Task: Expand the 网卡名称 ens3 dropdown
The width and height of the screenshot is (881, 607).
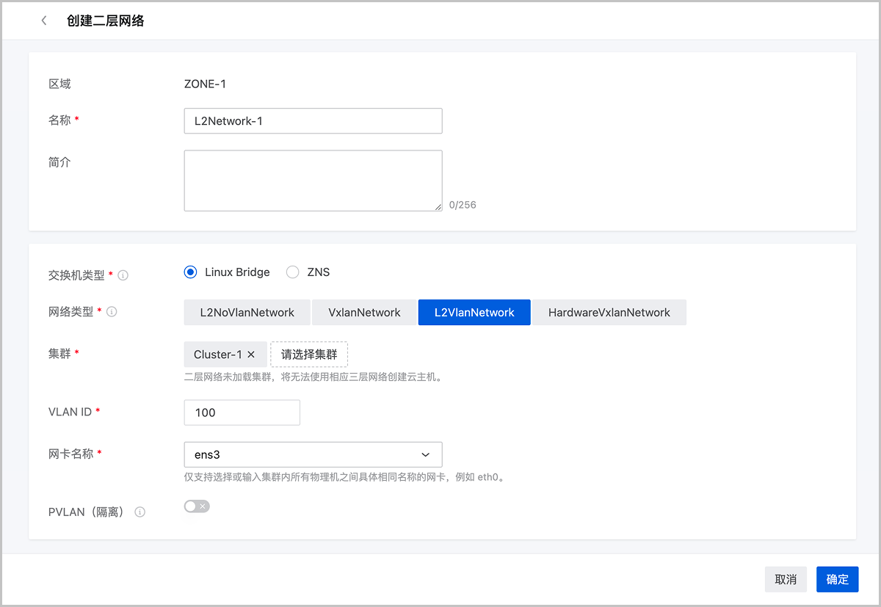Action: [x=313, y=454]
